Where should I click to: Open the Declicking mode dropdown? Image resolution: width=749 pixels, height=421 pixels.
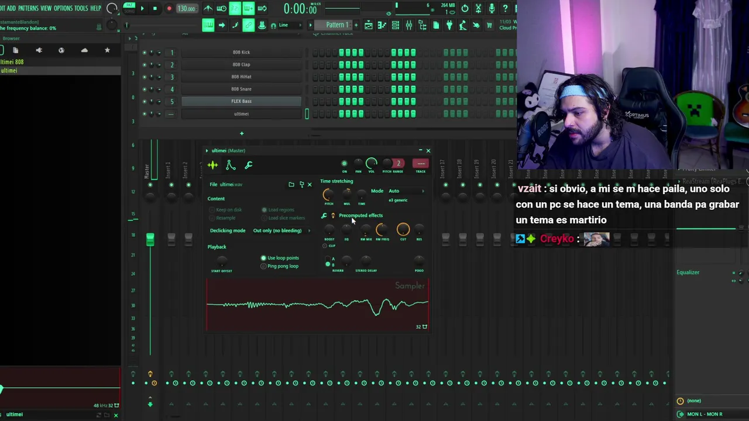pos(281,230)
